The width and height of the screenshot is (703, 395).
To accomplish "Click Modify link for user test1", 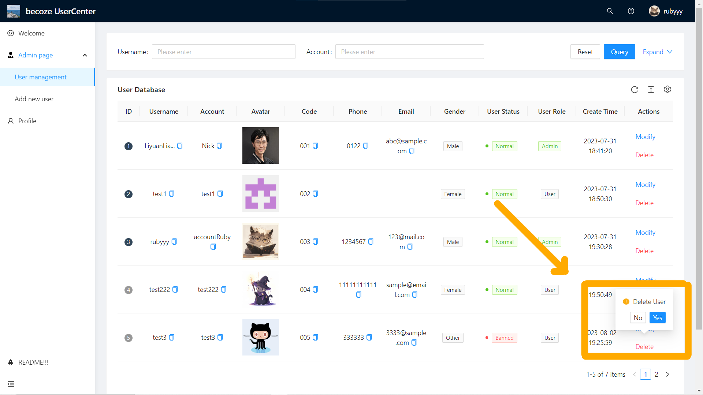I will click(x=645, y=185).
